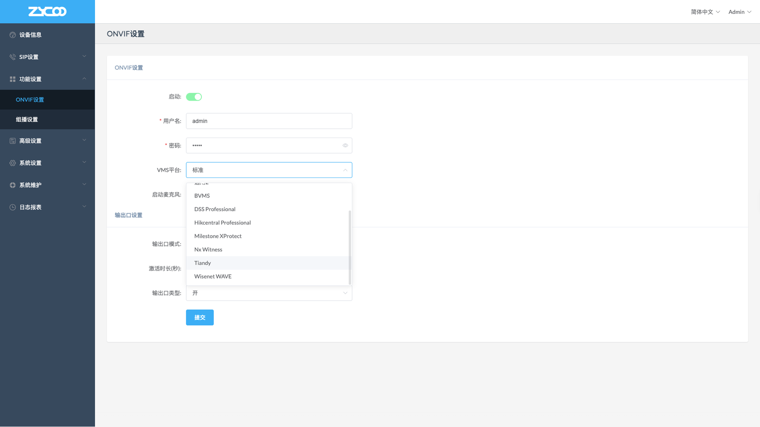Click the 功能设置 grid icon
Image resolution: width=760 pixels, height=427 pixels.
(x=13, y=79)
